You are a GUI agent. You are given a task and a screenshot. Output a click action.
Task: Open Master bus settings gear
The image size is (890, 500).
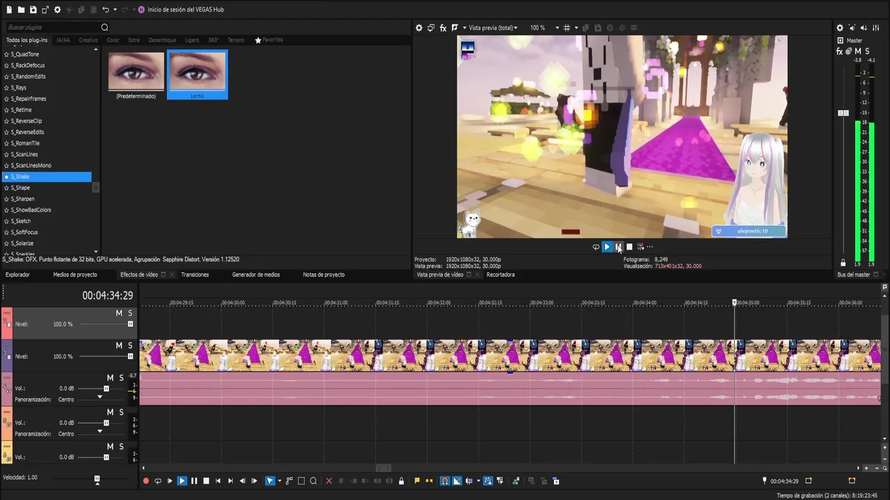(x=839, y=28)
